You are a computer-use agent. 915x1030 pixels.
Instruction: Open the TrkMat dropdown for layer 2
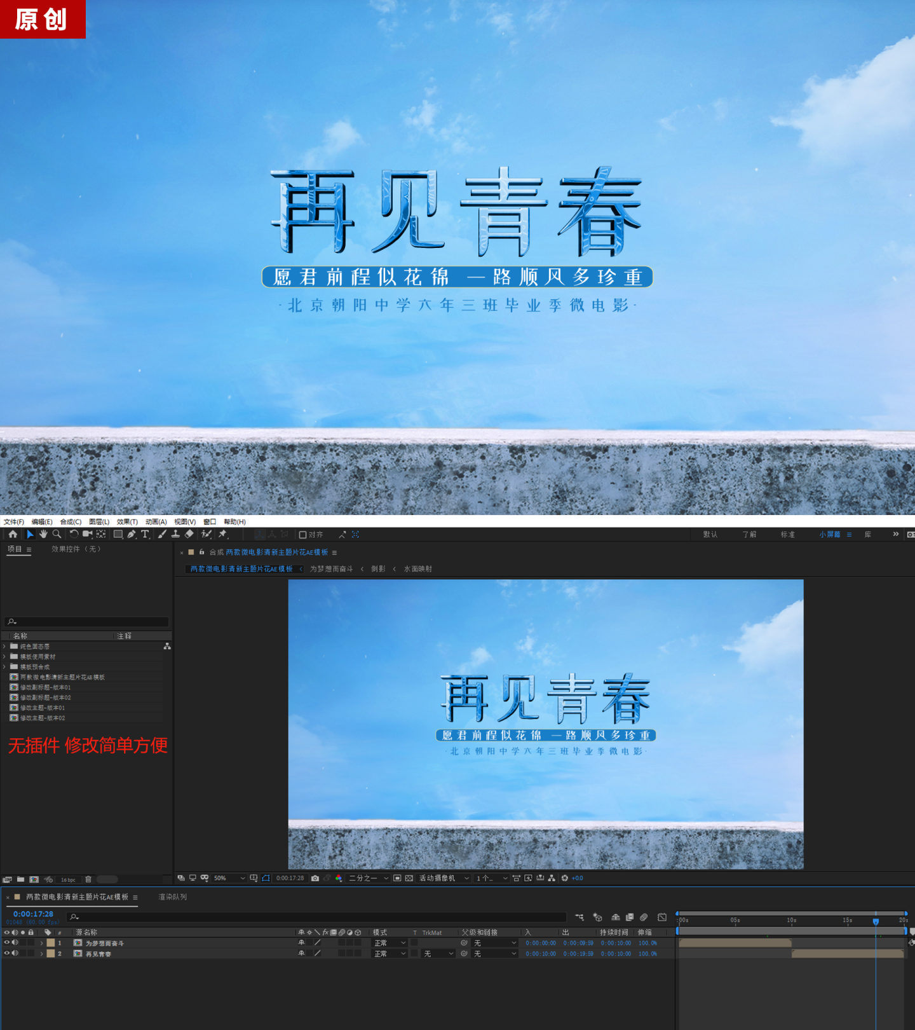click(x=439, y=954)
